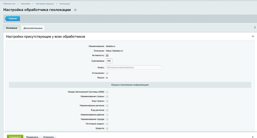Click the favorites star next to page title
Viewport: 257px width, 138px height.
point(75,10)
